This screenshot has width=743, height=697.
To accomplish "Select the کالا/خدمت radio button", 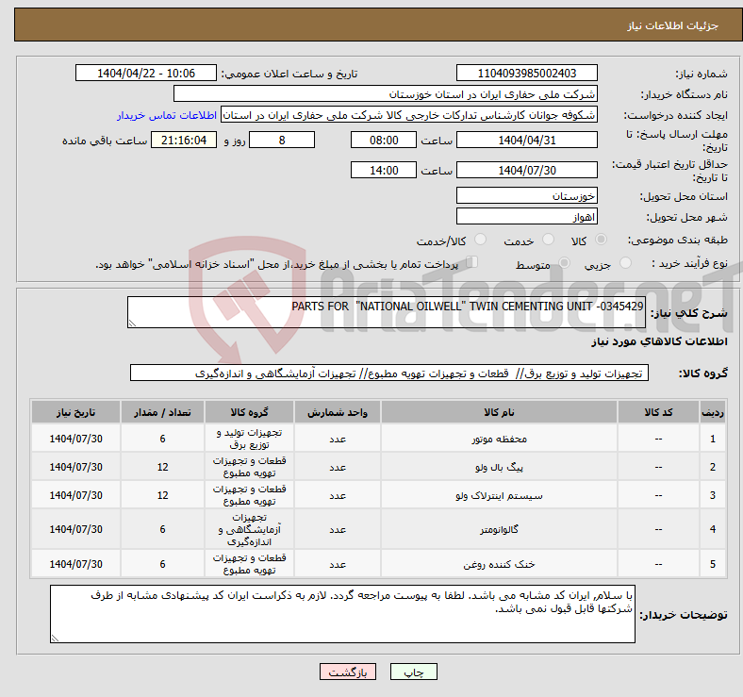I will (x=480, y=240).
